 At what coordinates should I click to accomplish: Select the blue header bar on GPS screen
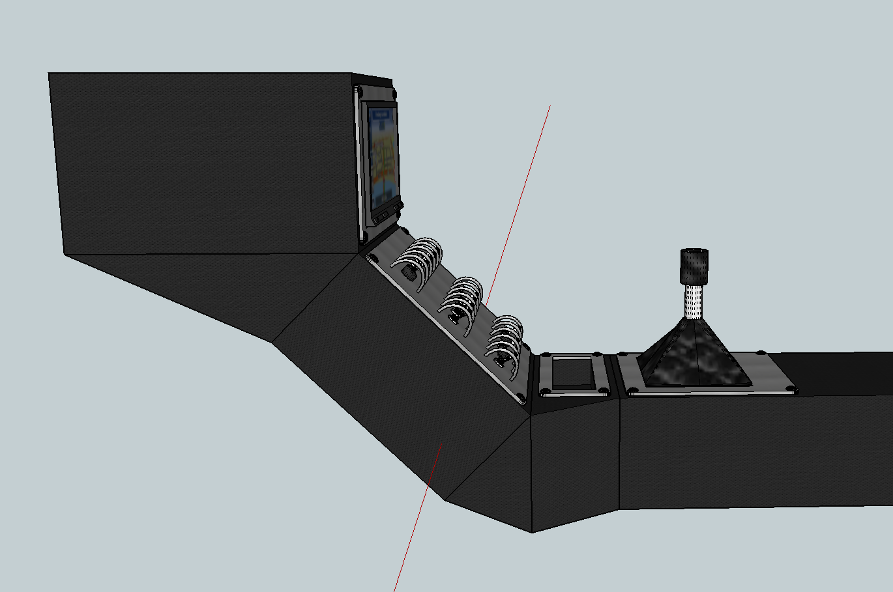pos(381,117)
